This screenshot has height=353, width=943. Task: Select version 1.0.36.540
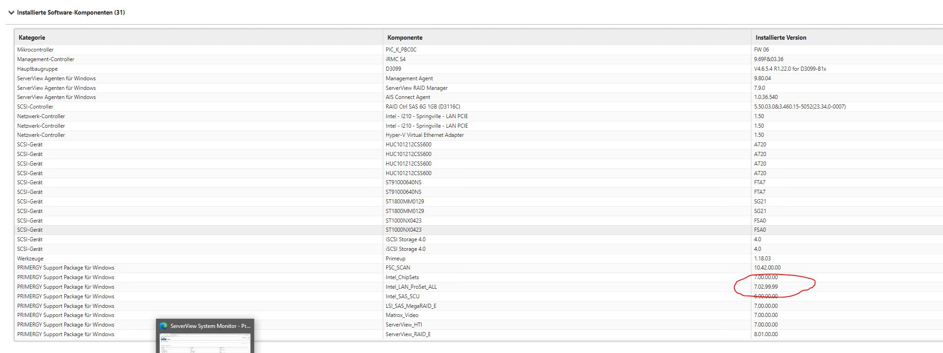[x=766, y=97]
